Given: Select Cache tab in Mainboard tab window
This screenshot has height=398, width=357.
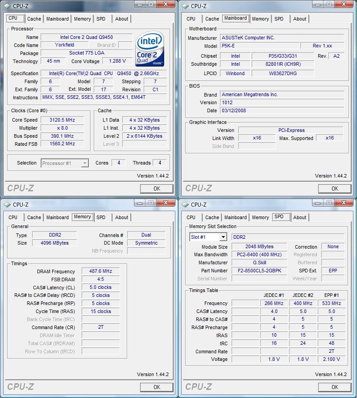Looking at the screenshot, I should (x=212, y=19).
